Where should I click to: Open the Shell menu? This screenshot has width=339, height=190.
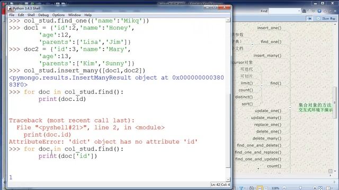pyautogui.click(x=31, y=15)
